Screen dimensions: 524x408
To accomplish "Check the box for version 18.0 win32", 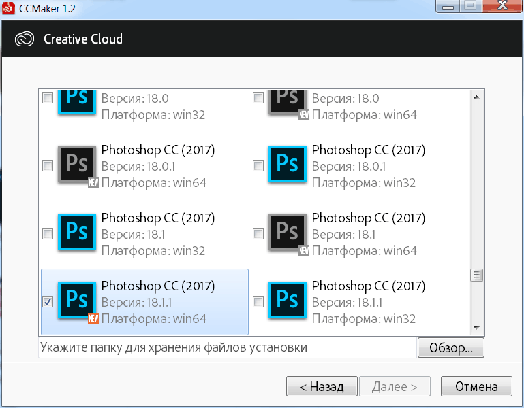I will (48, 98).
